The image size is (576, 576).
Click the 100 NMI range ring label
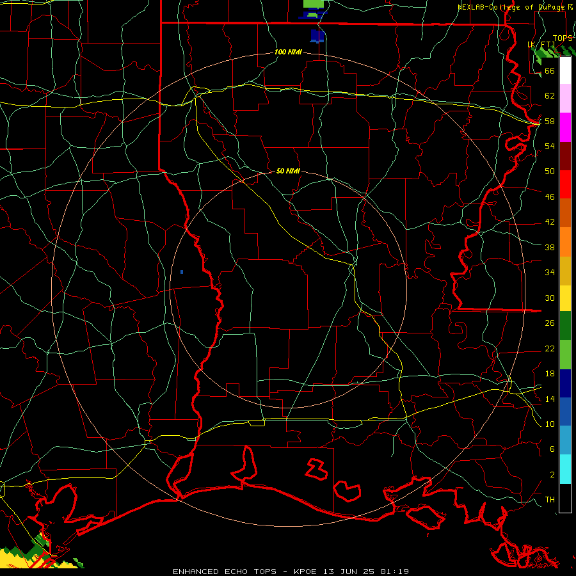288,52
